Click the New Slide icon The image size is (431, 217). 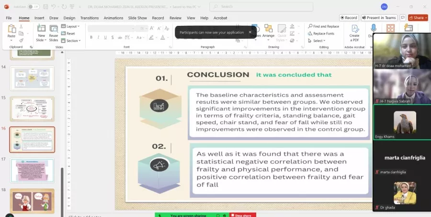[x=41, y=29]
